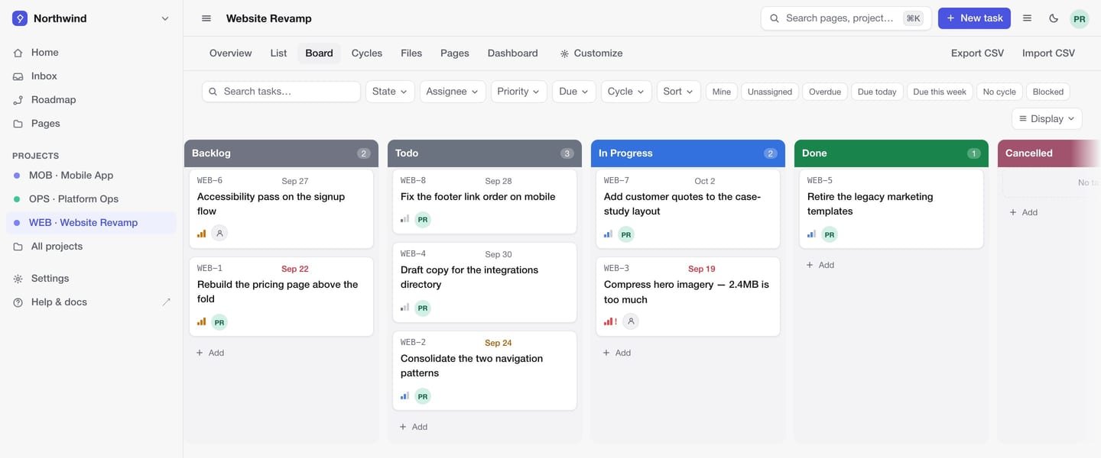The image size is (1101, 458).
Task: Click the PR assignee avatar on WEB-1 card
Action: click(x=219, y=322)
